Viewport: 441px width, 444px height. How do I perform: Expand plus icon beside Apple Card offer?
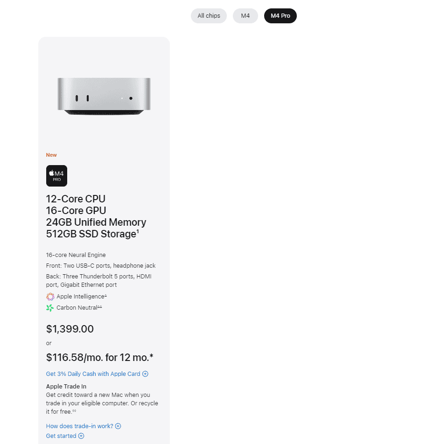pyautogui.click(x=145, y=374)
